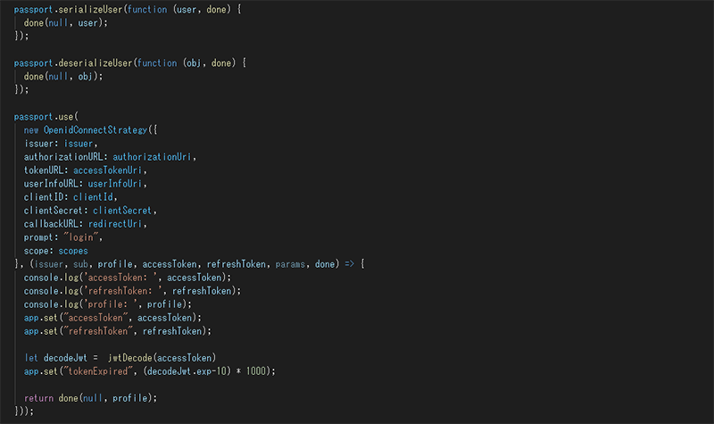Click the clientSecret property value

(x=122, y=211)
